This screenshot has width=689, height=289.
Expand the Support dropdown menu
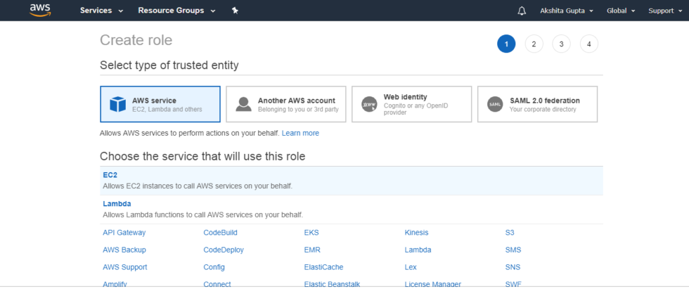tap(665, 11)
